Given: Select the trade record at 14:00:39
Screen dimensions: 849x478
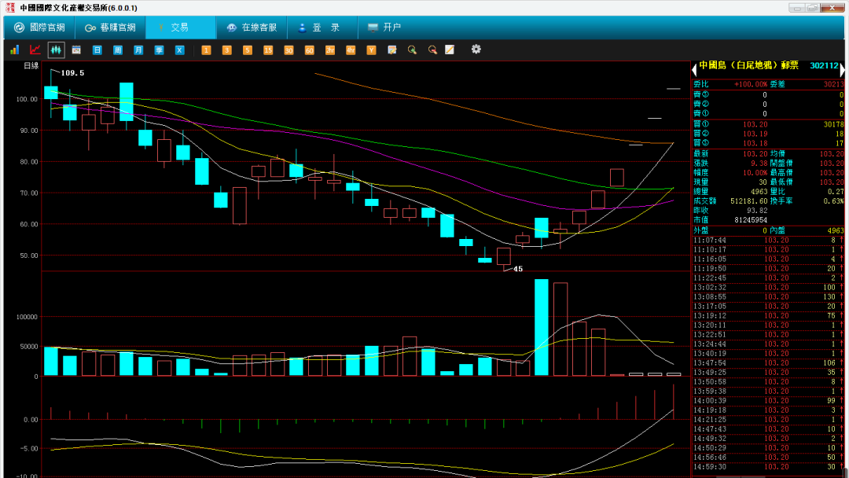Looking at the screenshot, I should (768, 401).
